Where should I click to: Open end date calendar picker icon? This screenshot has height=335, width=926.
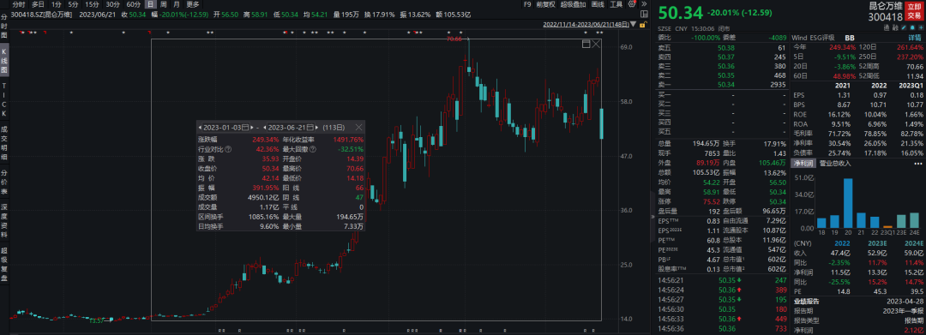tap(310, 127)
